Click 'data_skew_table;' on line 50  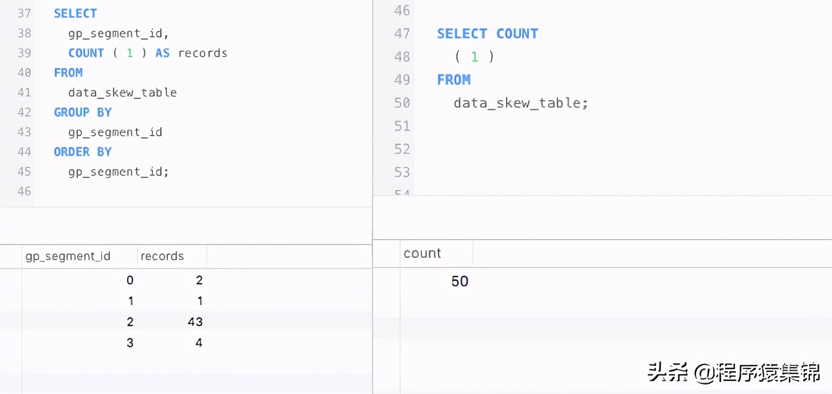point(521,103)
